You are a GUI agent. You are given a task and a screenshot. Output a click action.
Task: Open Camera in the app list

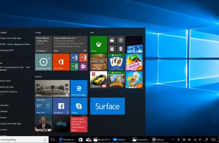coord(3,117)
